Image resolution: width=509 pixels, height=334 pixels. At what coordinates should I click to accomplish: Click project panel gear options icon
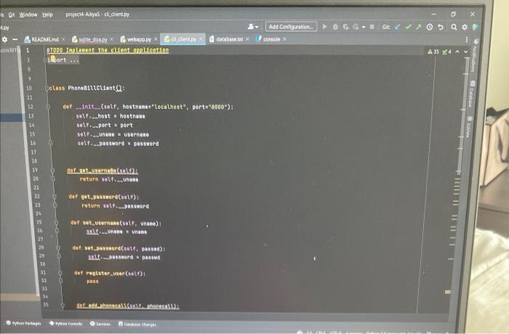pyautogui.click(x=4, y=39)
